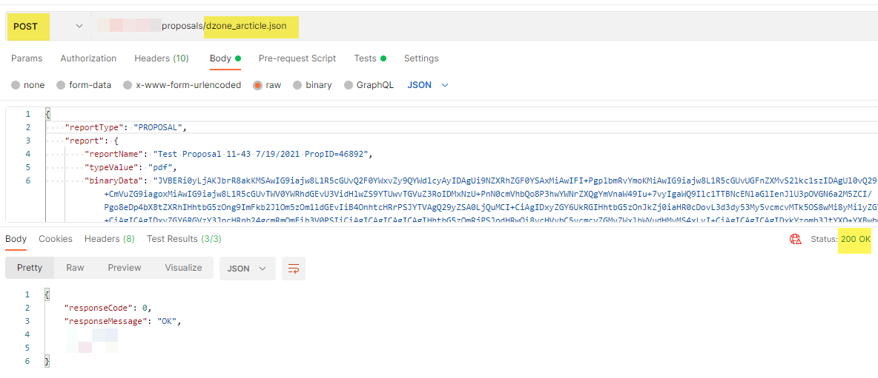Open the POST method dropdown

point(47,26)
